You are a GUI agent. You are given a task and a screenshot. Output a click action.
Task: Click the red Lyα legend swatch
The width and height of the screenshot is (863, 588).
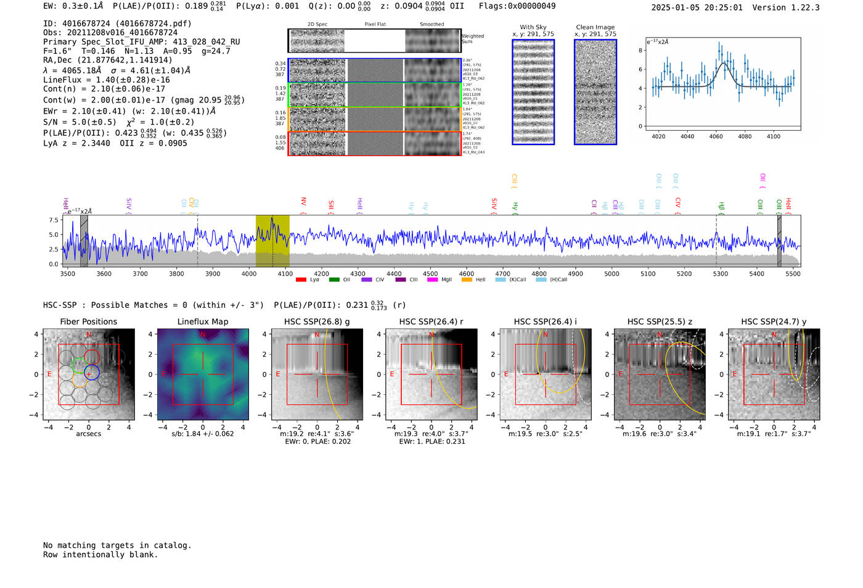[x=301, y=280]
